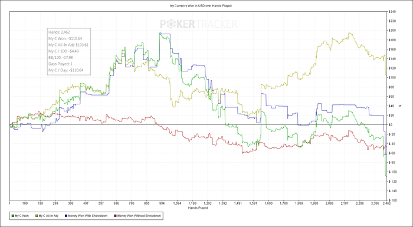Click 'Hands: 2,462' in the stats box

(59, 32)
